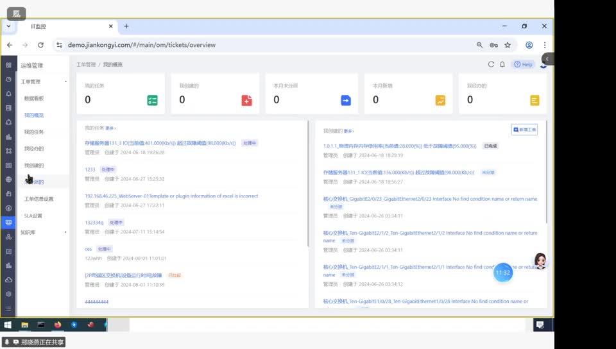
Task: Click the orange 本月新增 chart icon
Action: (440, 100)
